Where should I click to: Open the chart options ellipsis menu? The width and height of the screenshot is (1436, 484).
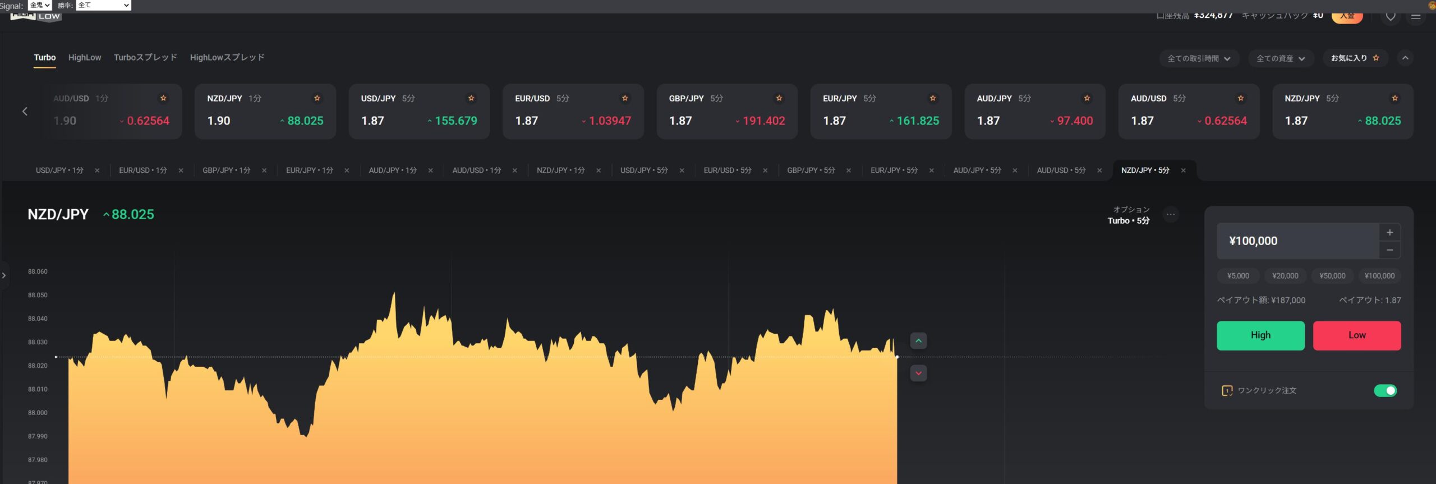[1171, 214]
